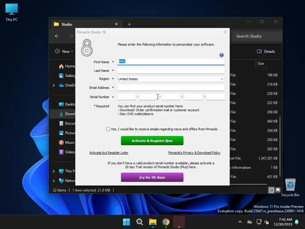Open the New menu in File Explorer
Image resolution: width=305 pixels, height=229 pixels.
click(x=64, y=51)
